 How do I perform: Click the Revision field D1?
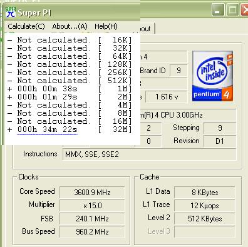tap(220, 141)
